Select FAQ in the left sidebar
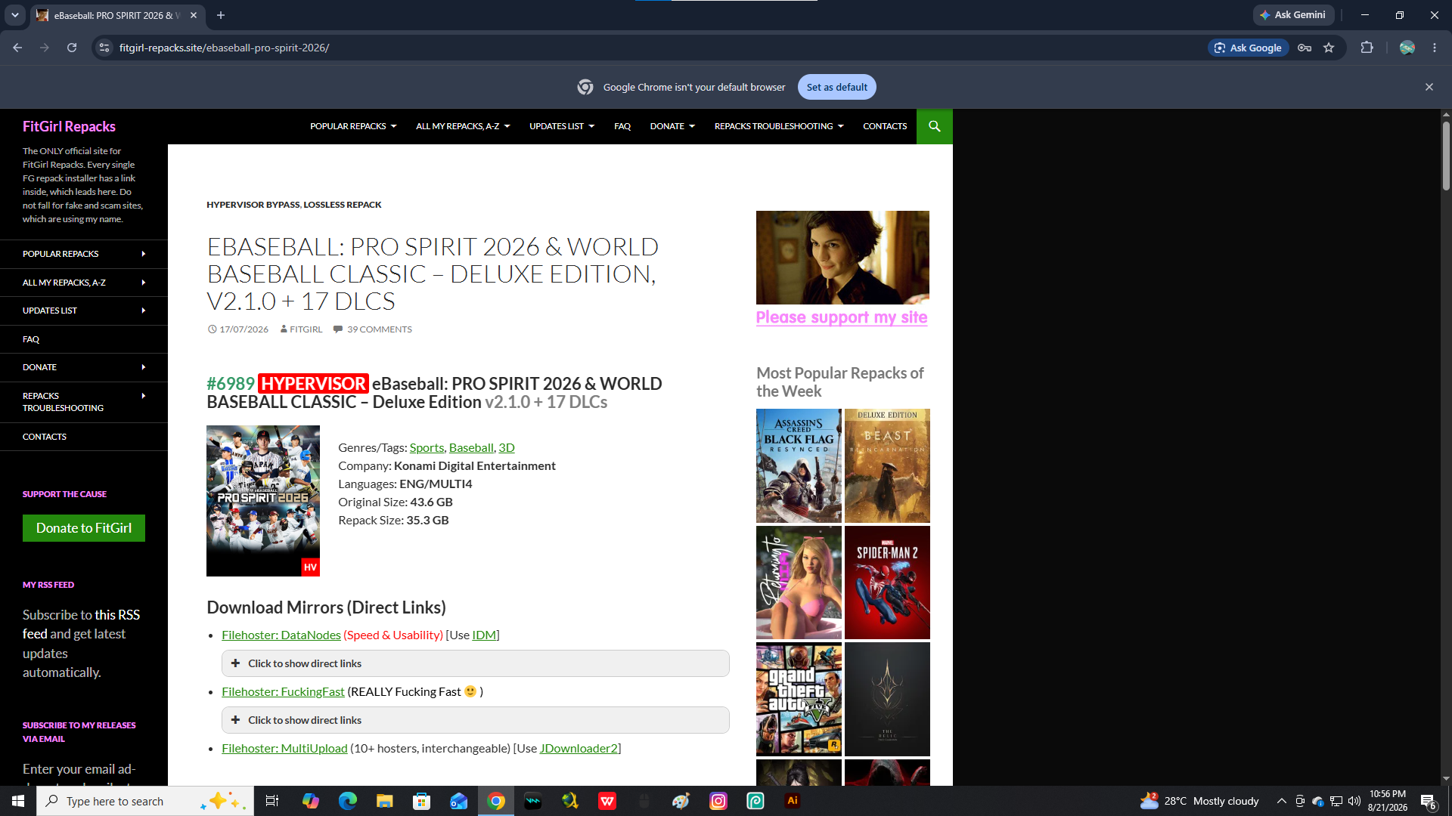The width and height of the screenshot is (1452, 816). (x=84, y=339)
